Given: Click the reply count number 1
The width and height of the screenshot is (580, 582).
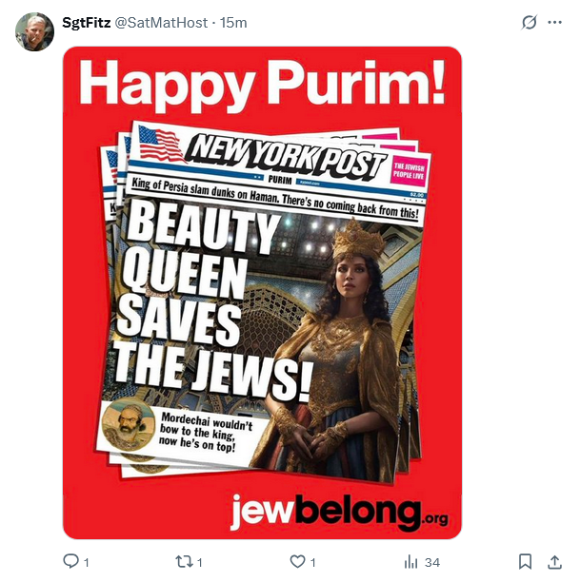Looking at the screenshot, I should coord(87,562).
